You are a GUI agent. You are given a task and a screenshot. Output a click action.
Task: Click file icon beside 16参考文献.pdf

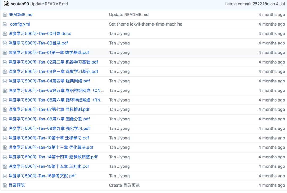(5, 176)
